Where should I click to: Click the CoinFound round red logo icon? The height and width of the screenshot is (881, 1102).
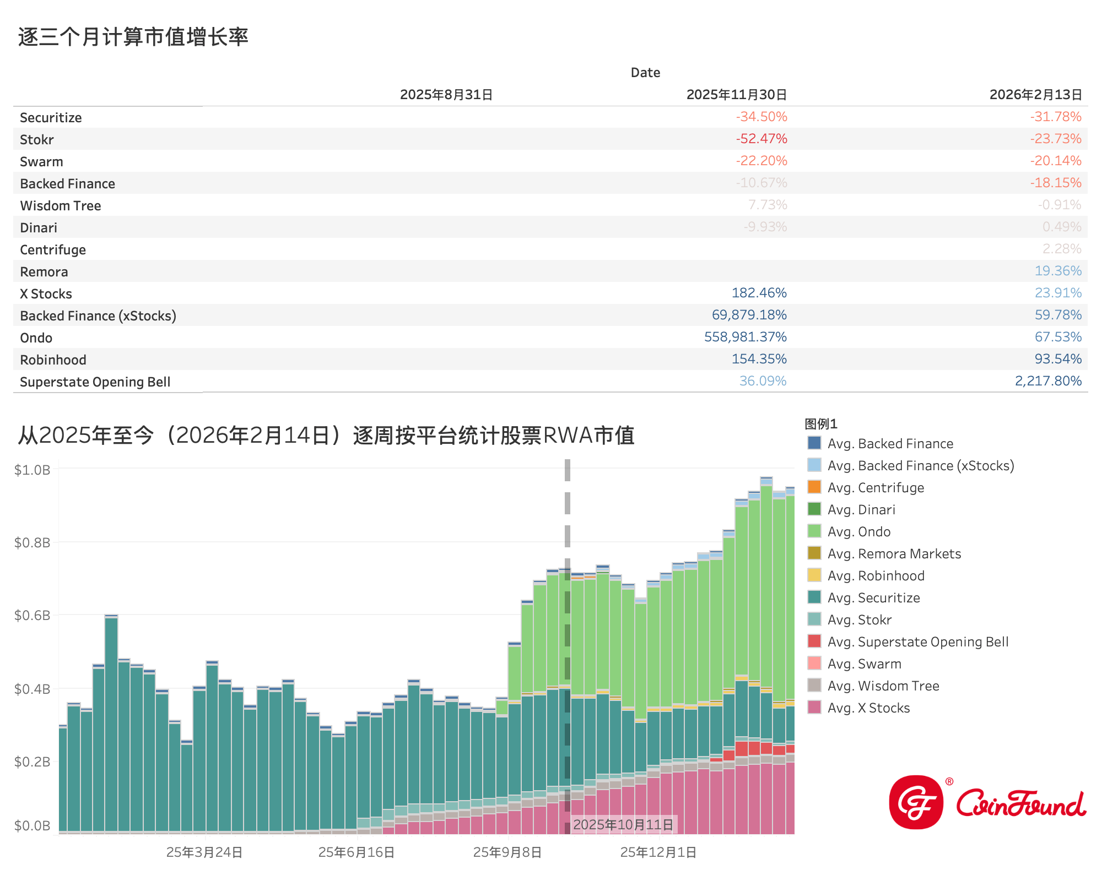916,802
